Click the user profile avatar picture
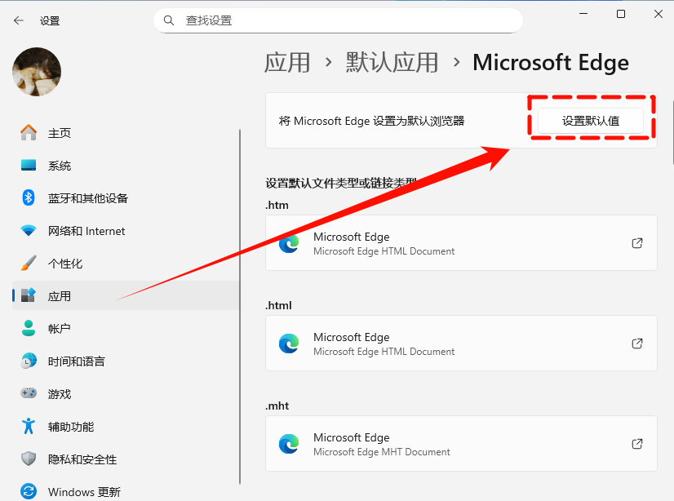The image size is (674, 501). (x=37, y=72)
